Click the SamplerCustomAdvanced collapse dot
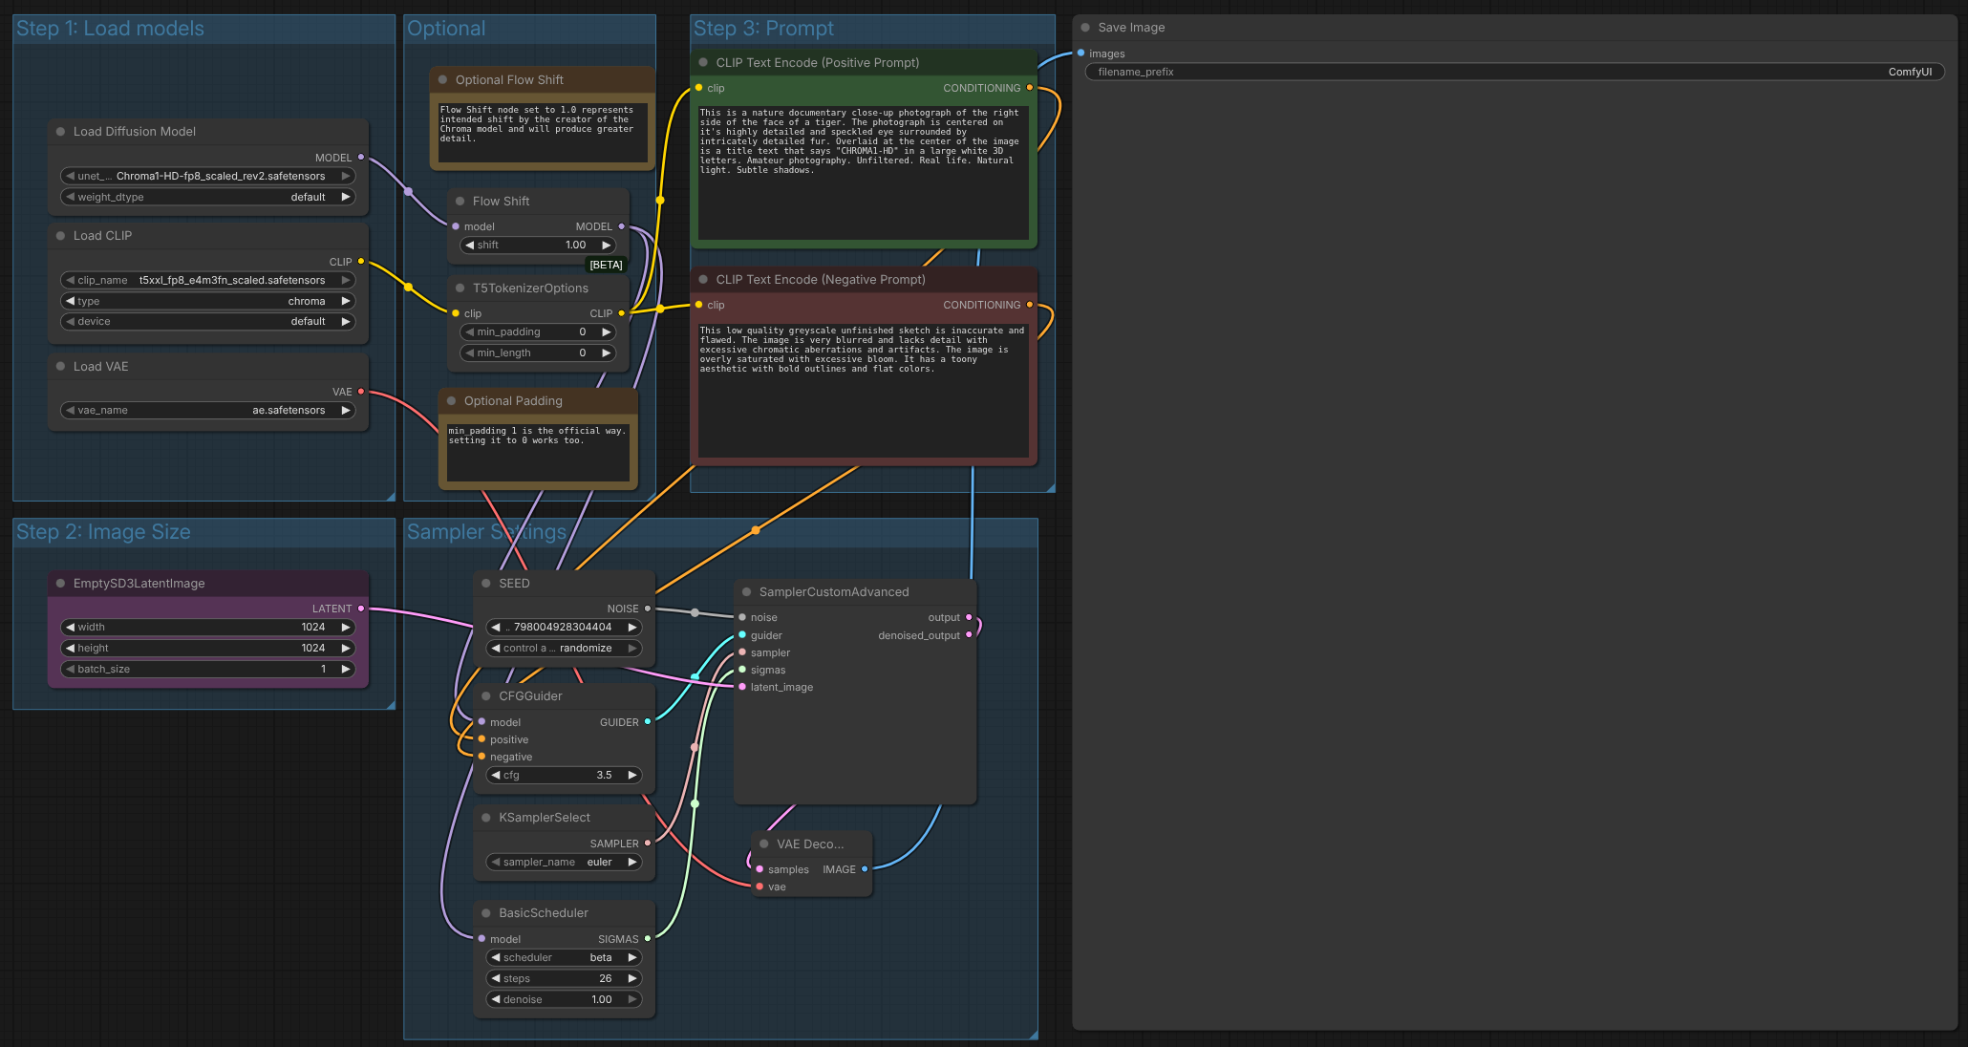This screenshot has width=1968, height=1047. [x=747, y=592]
